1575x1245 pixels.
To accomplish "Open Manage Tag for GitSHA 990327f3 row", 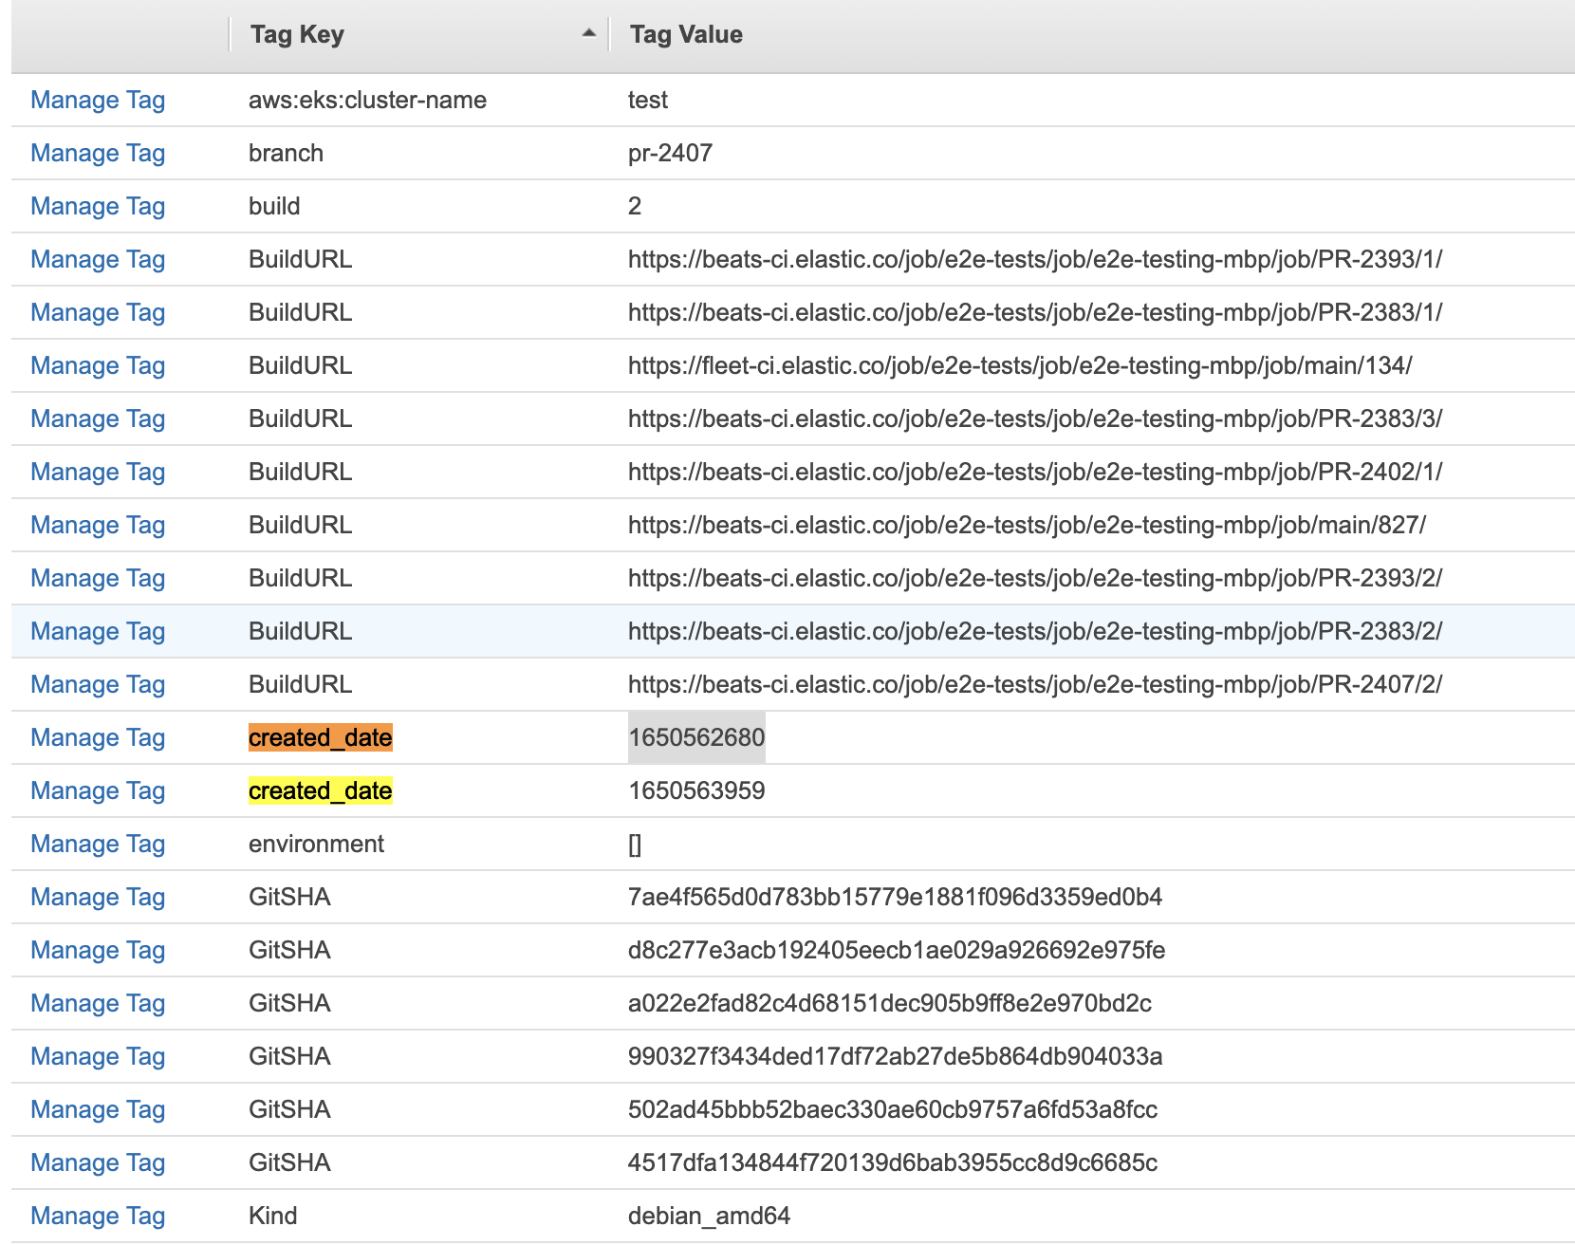I will 98,1056.
